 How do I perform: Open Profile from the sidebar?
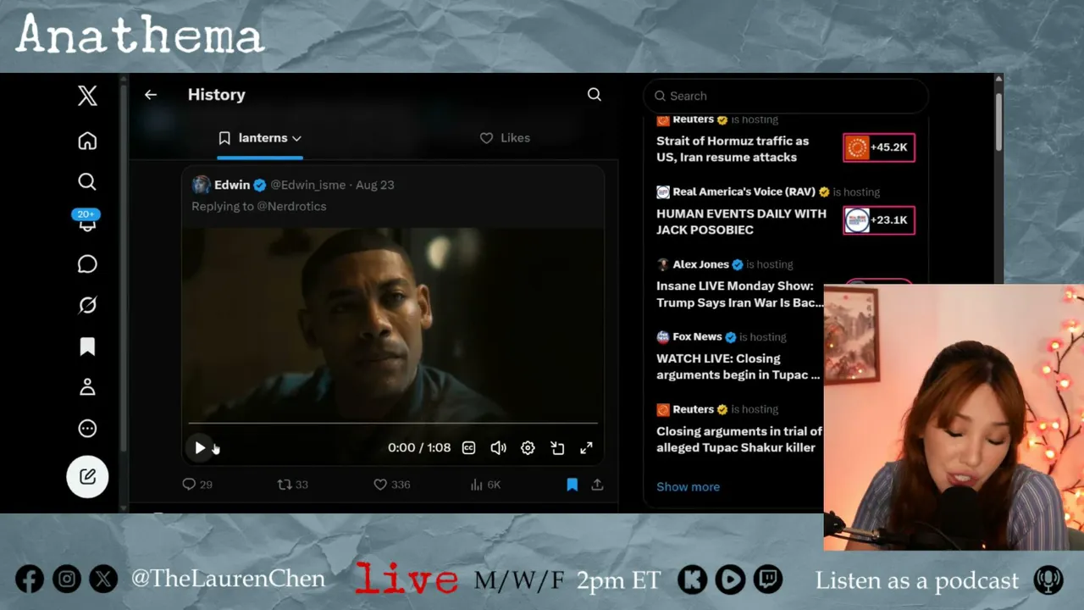tap(87, 387)
